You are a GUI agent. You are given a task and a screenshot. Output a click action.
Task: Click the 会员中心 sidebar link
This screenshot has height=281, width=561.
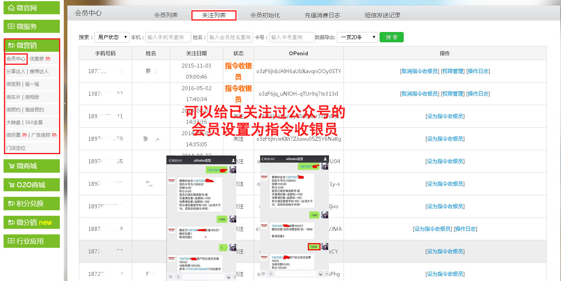(16, 59)
